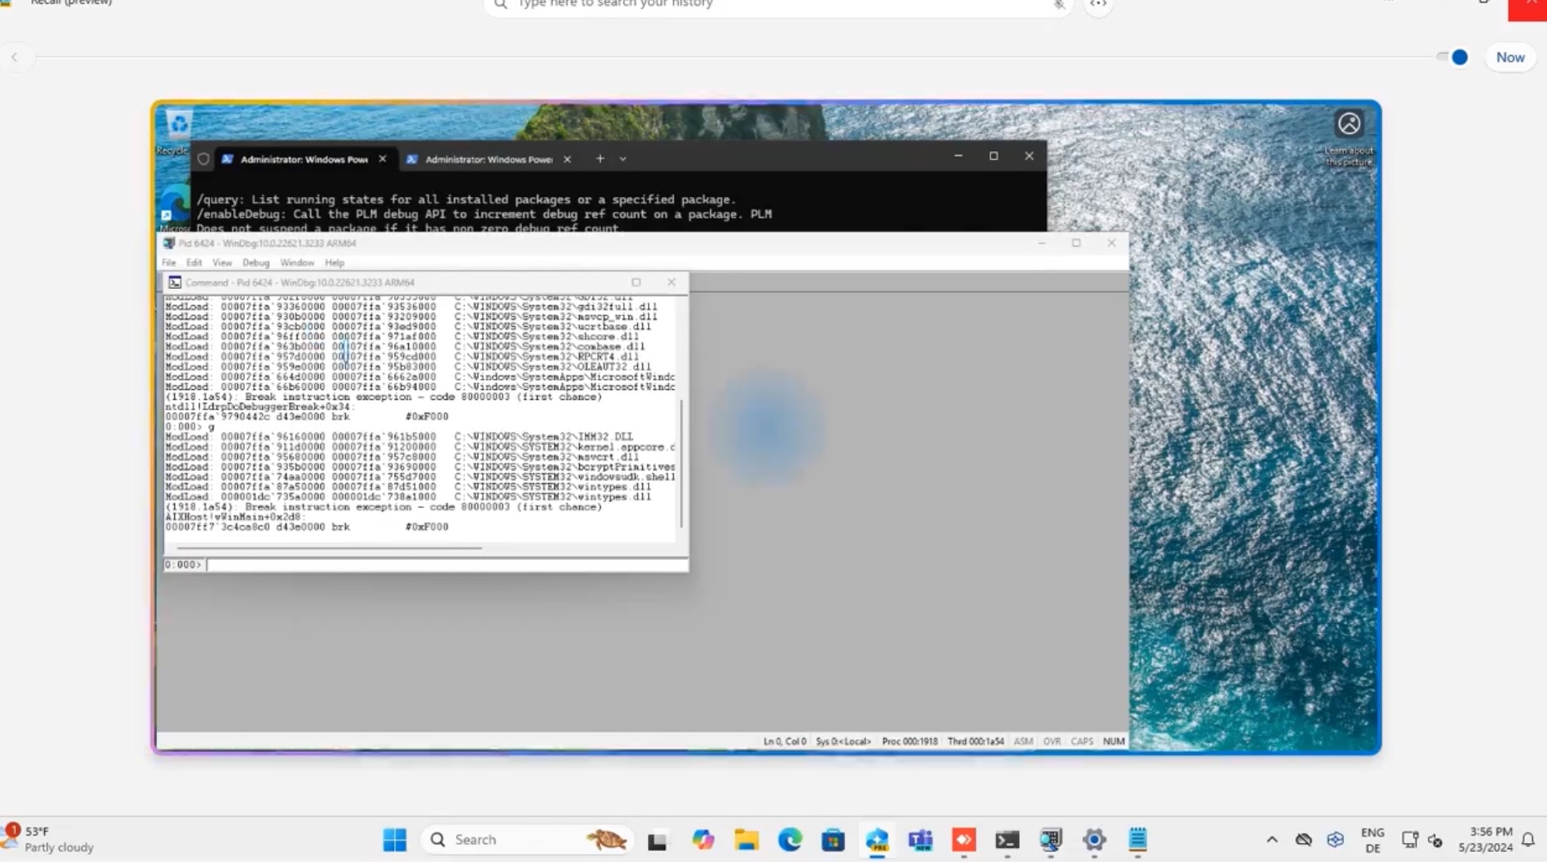Viewport: 1547px width, 862px height.
Task: Open the Recycle Bin desktop icon
Action: (x=177, y=129)
